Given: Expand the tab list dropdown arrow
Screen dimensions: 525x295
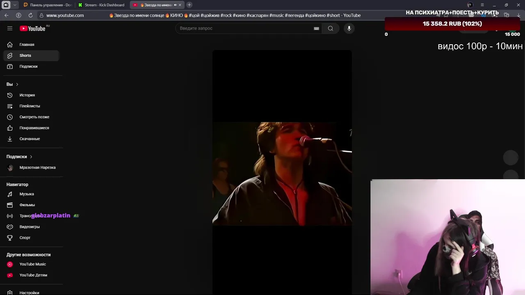Looking at the screenshot, I should pyautogui.click(x=15, y=5).
